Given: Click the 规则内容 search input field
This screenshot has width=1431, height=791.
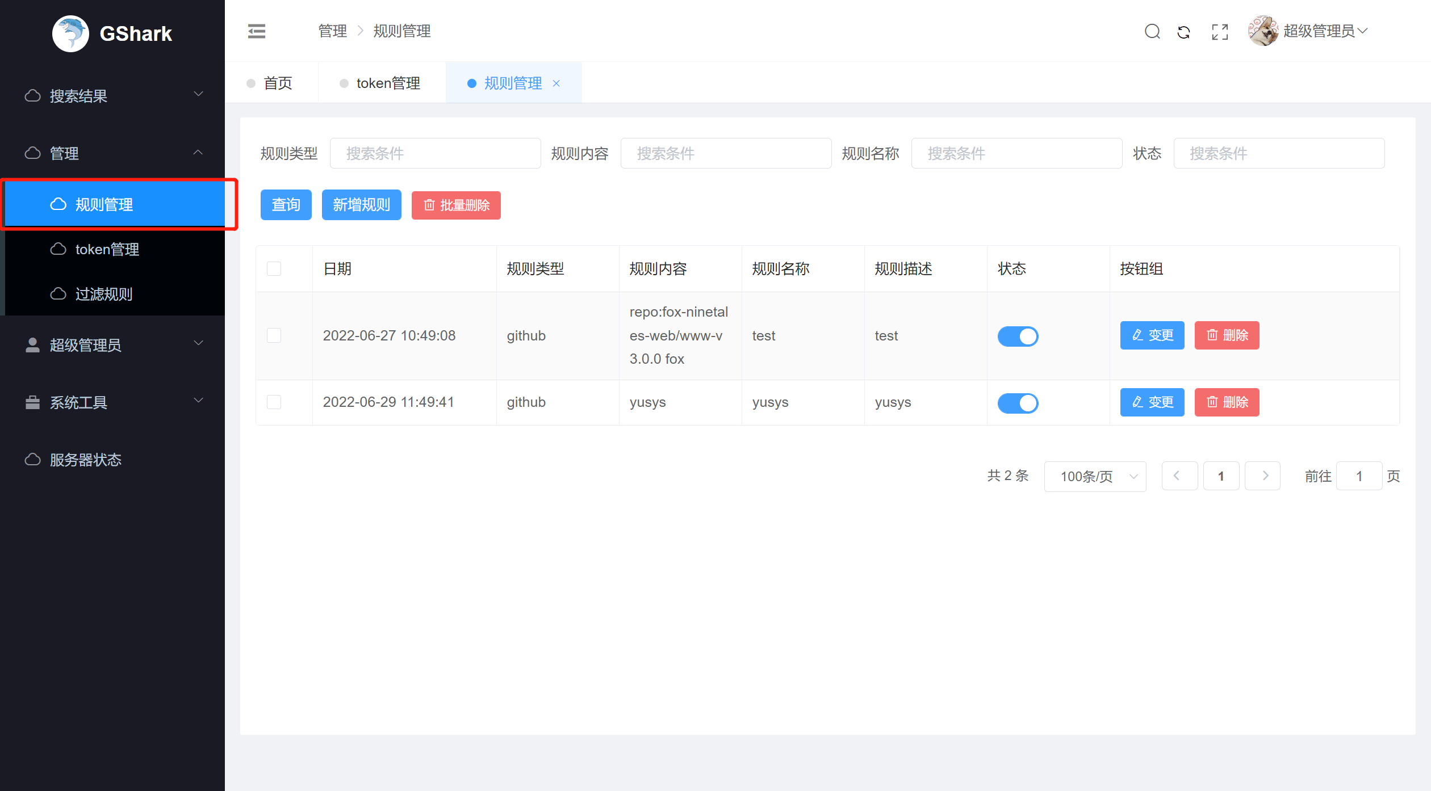Looking at the screenshot, I should tap(726, 153).
